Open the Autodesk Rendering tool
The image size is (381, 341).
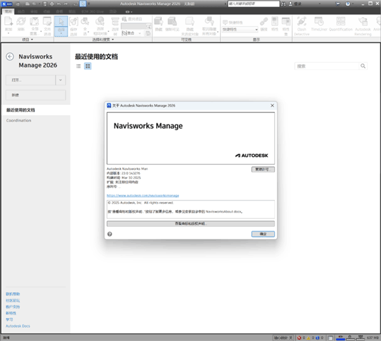(363, 22)
